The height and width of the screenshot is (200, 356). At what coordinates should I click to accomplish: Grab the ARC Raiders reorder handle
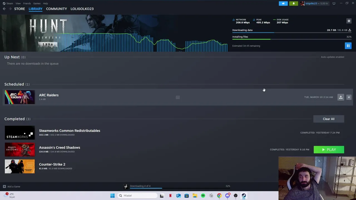coord(178,97)
